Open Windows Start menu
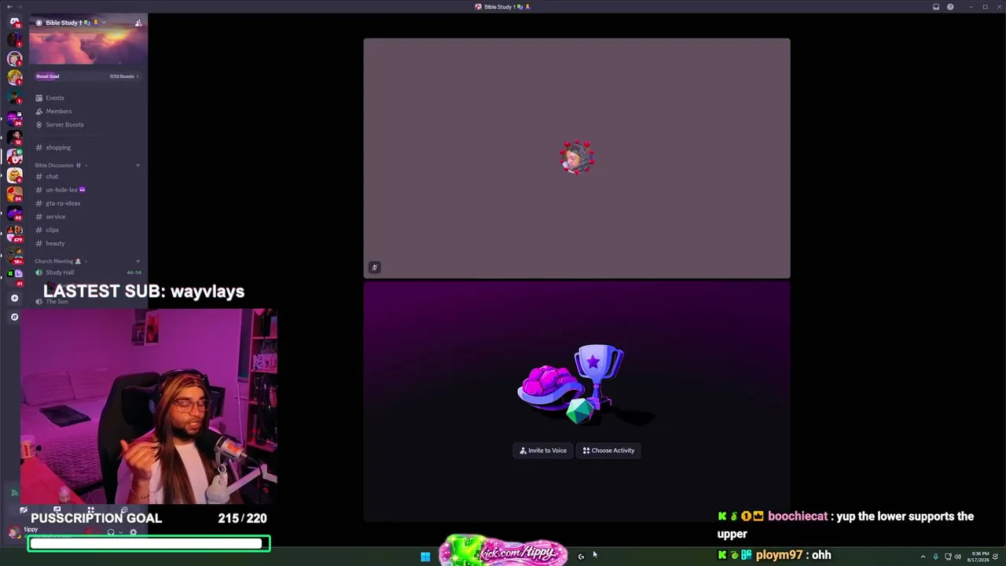 point(425,557)
